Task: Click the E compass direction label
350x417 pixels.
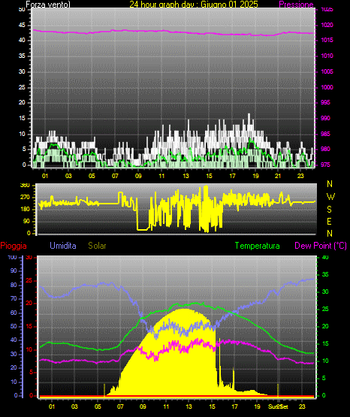Action: (x=329, y=222)
